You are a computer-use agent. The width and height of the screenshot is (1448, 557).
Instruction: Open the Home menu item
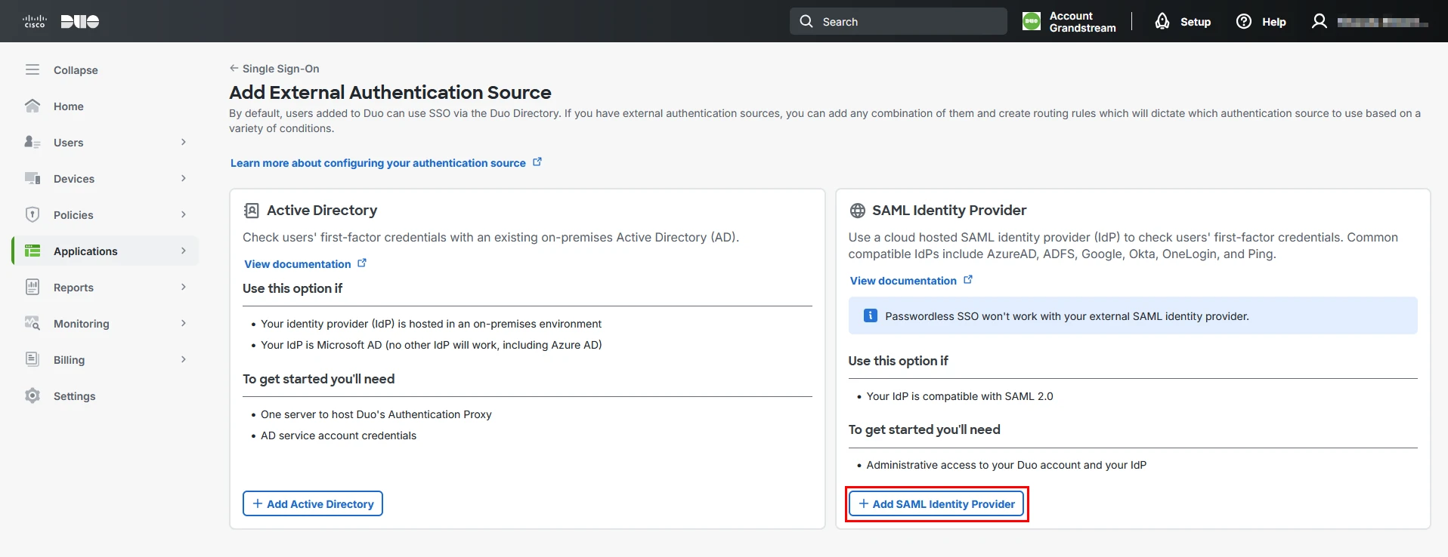point(105,106)
